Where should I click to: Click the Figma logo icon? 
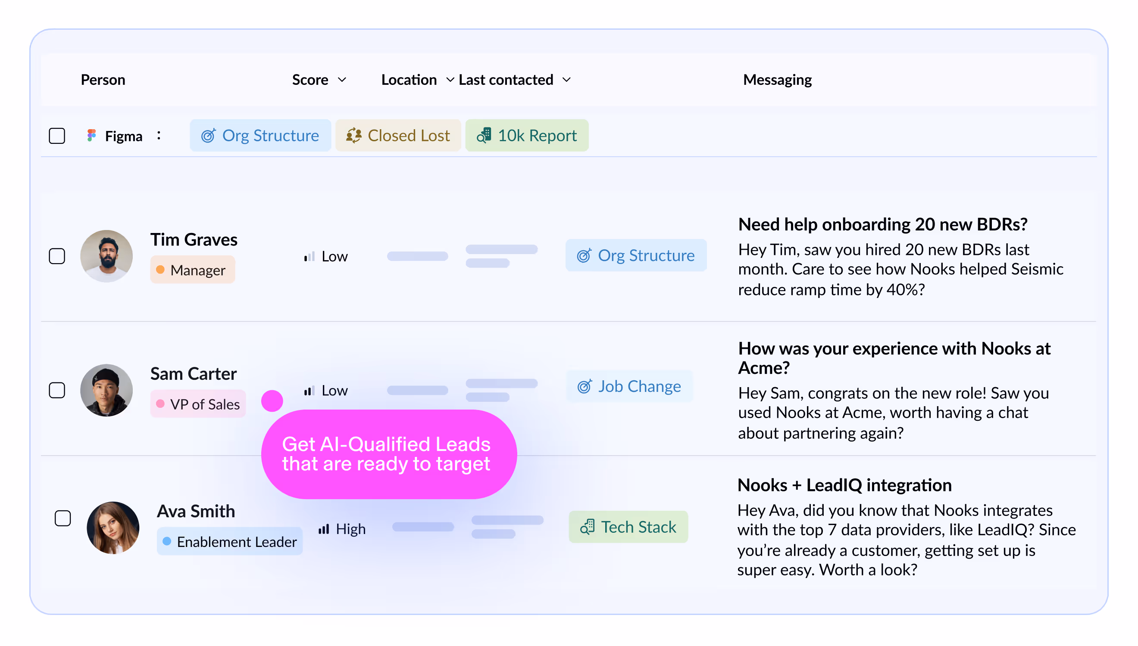tap(91, 136)
